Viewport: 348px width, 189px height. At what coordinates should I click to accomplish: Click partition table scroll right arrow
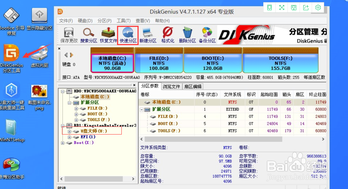click(323, 139)
